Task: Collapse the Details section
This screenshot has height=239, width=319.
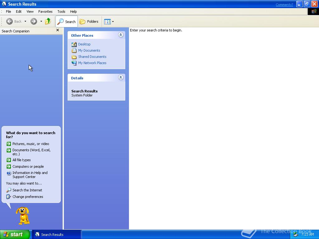Action: click(x=121, y=77)
